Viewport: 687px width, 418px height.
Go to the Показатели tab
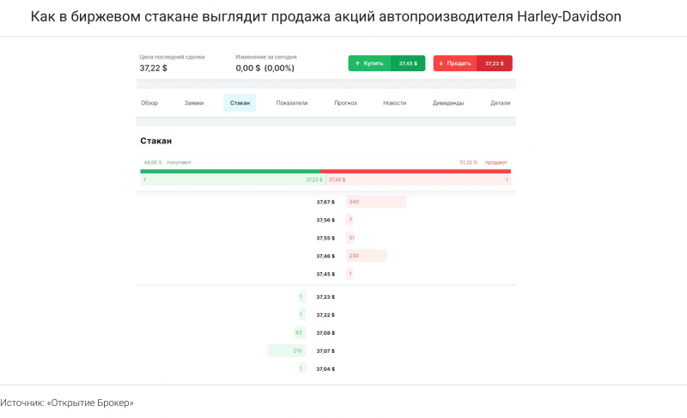[x=292, y=103]
